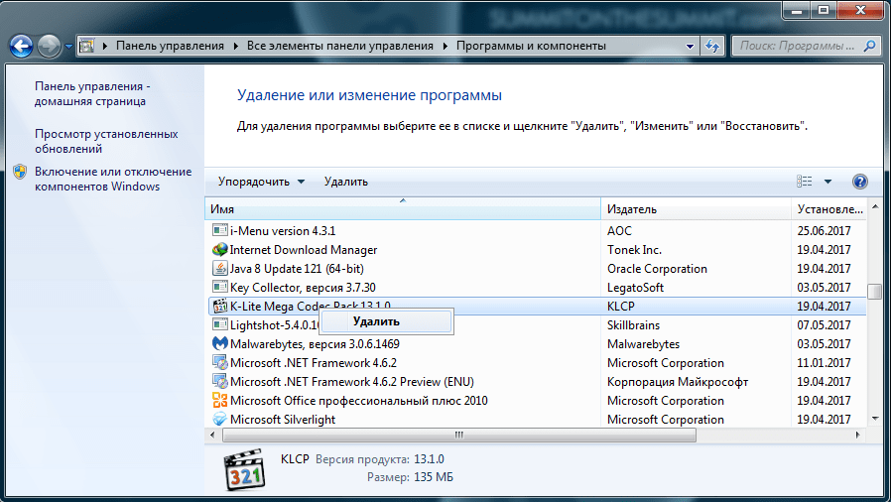The height and width of the screenshot is (502, 891).
Task: Click the magnifier search icon
Action: [869, 46]
